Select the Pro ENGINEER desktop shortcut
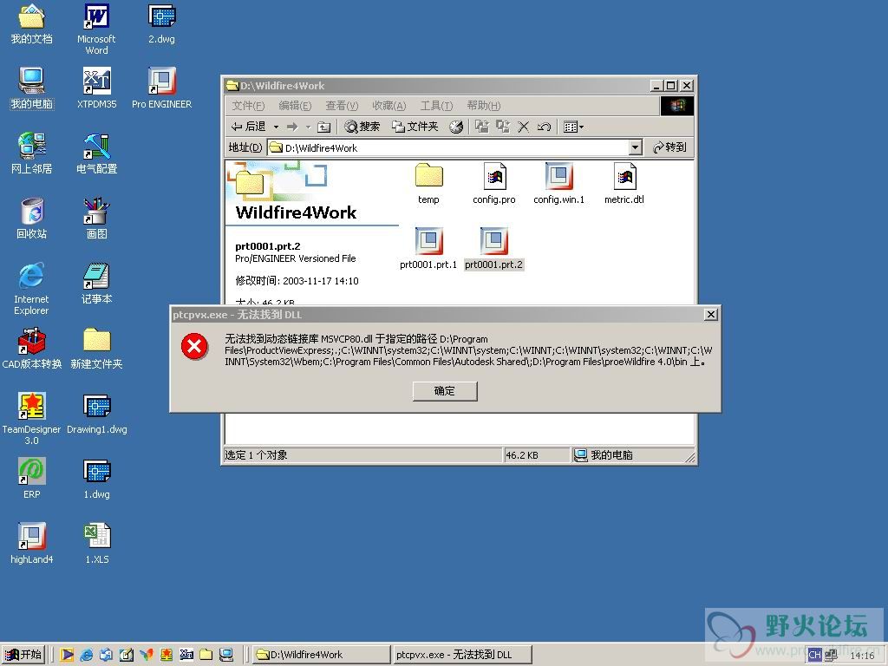This screenshot has width=888, height=666. [162, 88]
